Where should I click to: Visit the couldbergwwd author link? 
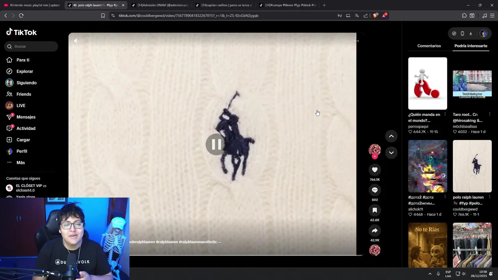[465, 209]
